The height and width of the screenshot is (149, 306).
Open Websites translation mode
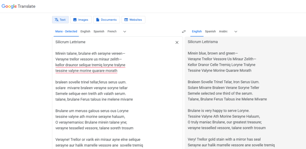point(133,20)
